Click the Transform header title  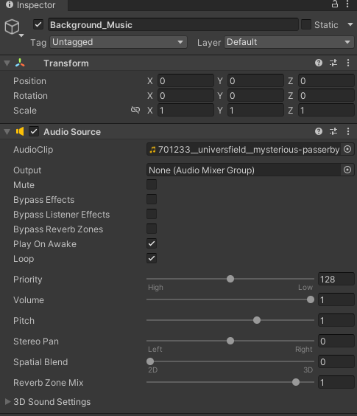66,63
